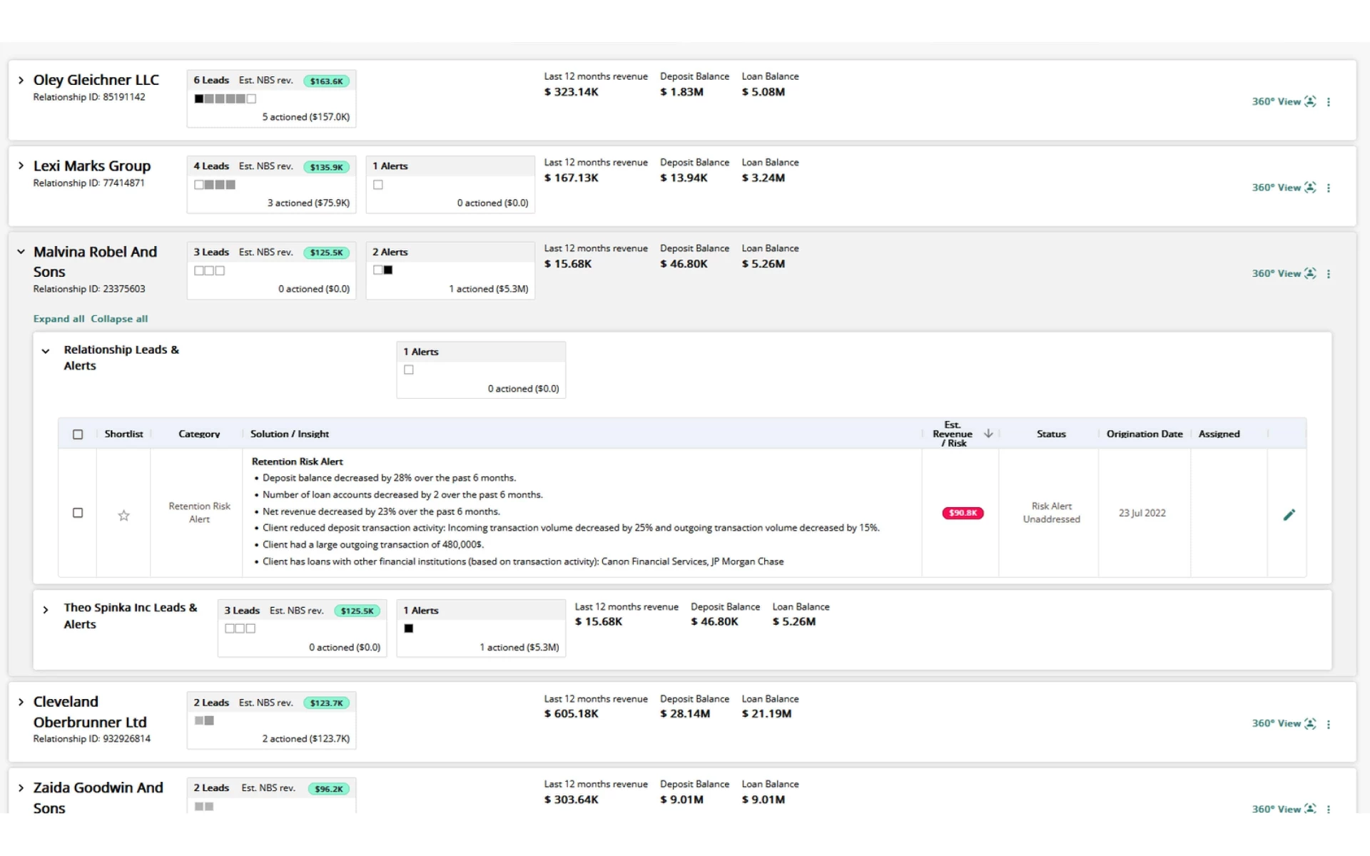This screenshot has width=1370, height=856.
Task: Open 360° View for Oley Gleichner LLC
Action: 1283,101
